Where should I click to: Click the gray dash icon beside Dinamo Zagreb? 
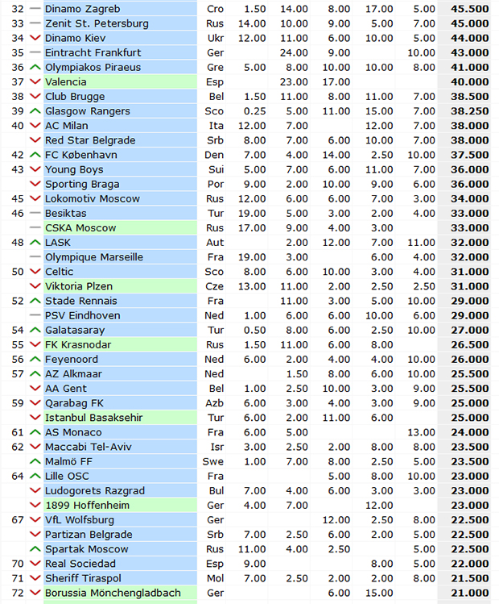point(35,9)
